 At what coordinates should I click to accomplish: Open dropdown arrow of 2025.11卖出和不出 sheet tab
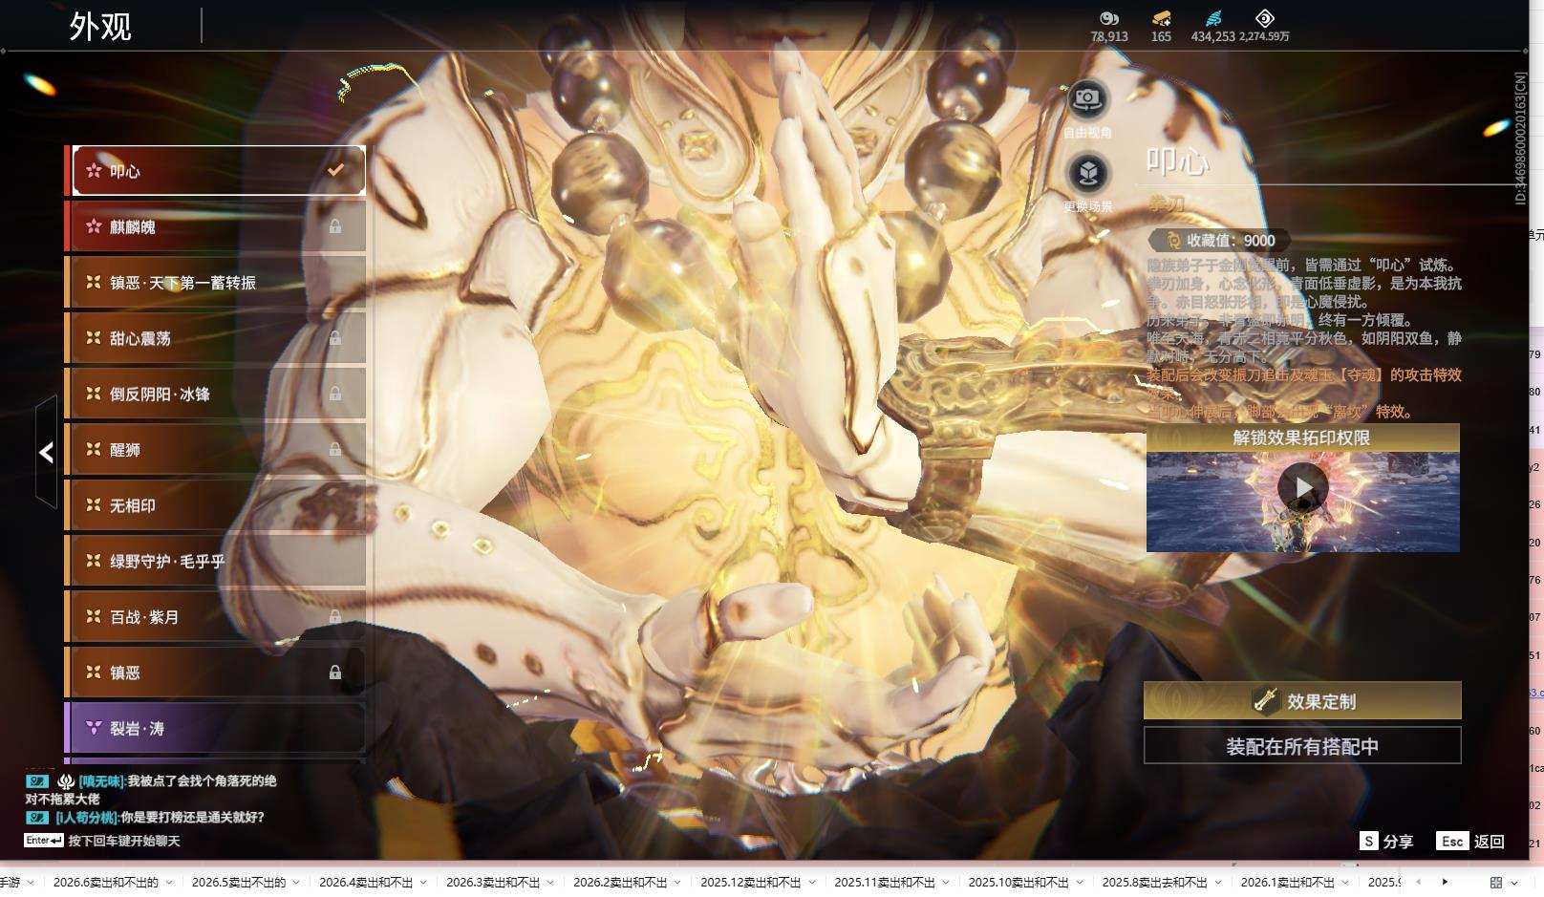(946, 883)
